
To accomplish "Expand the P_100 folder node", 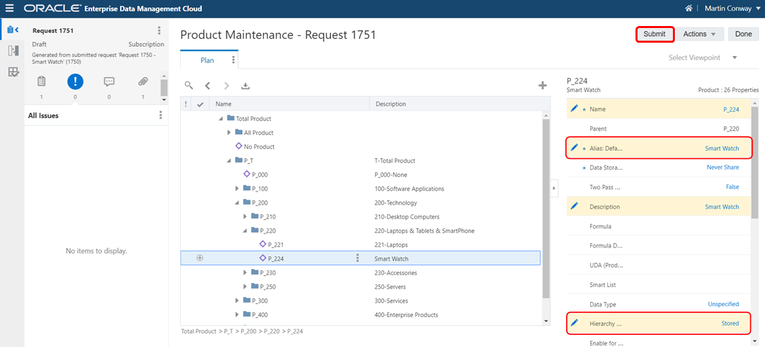I will tap(238, 189).
